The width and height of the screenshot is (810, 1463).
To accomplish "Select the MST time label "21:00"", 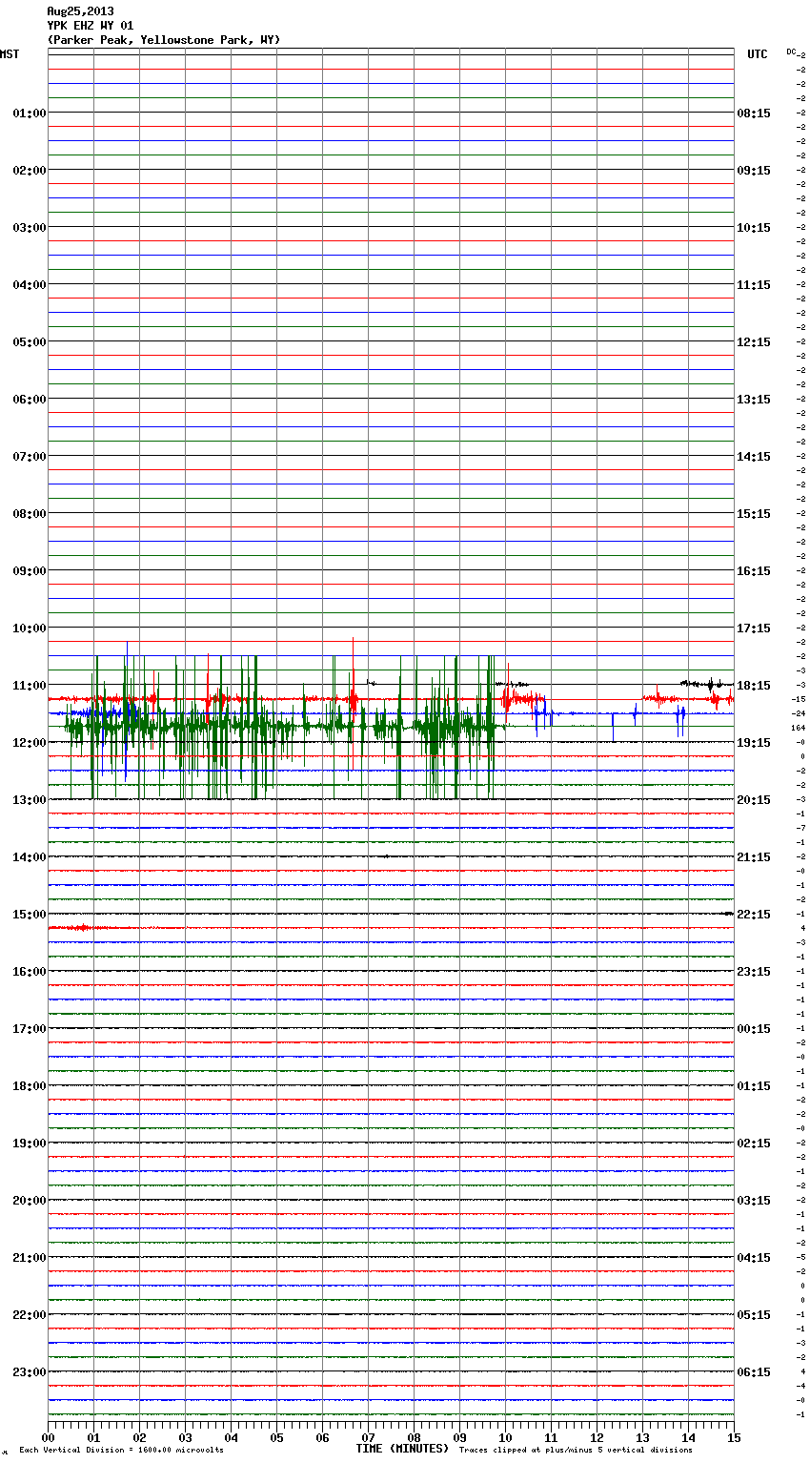I will (30, 1258).
